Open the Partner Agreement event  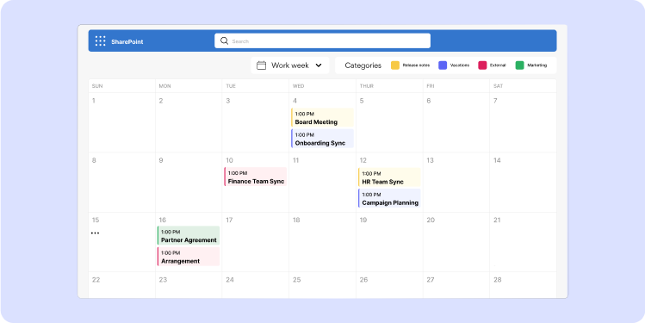tap(189, 236)
